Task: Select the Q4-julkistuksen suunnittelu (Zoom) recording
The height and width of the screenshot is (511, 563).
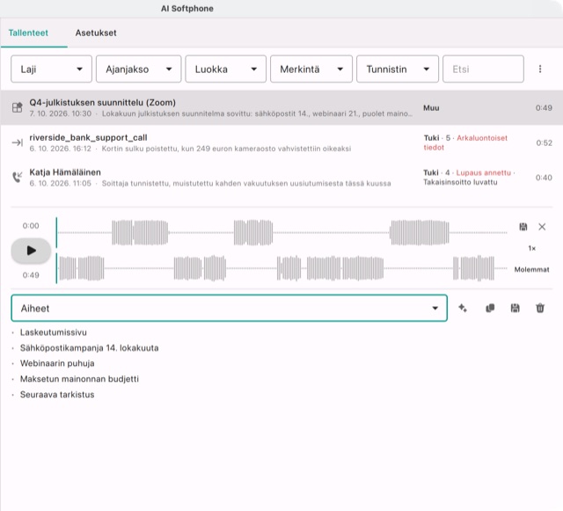Action: (281, 107)
